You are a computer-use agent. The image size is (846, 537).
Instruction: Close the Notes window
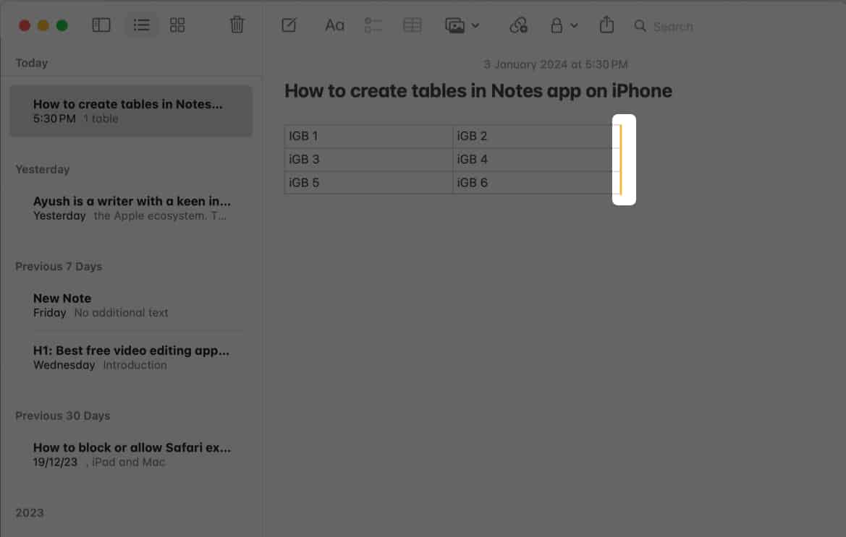click(25, 25)
